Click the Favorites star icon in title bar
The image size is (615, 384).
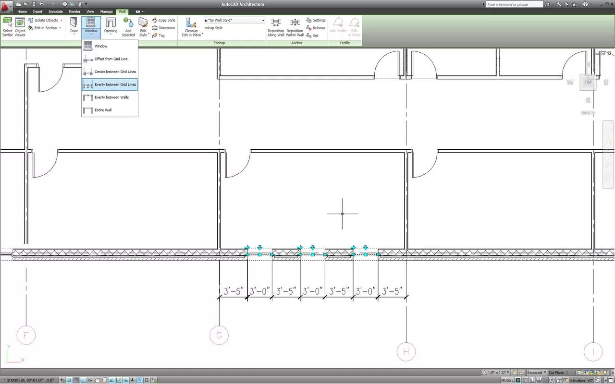574,4
